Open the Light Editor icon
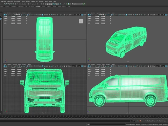This screenshot has width=168, height=126. point(58,4)
